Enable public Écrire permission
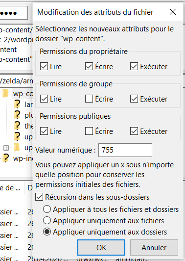This screenshot has height=261, width=185. click(89, 131)
